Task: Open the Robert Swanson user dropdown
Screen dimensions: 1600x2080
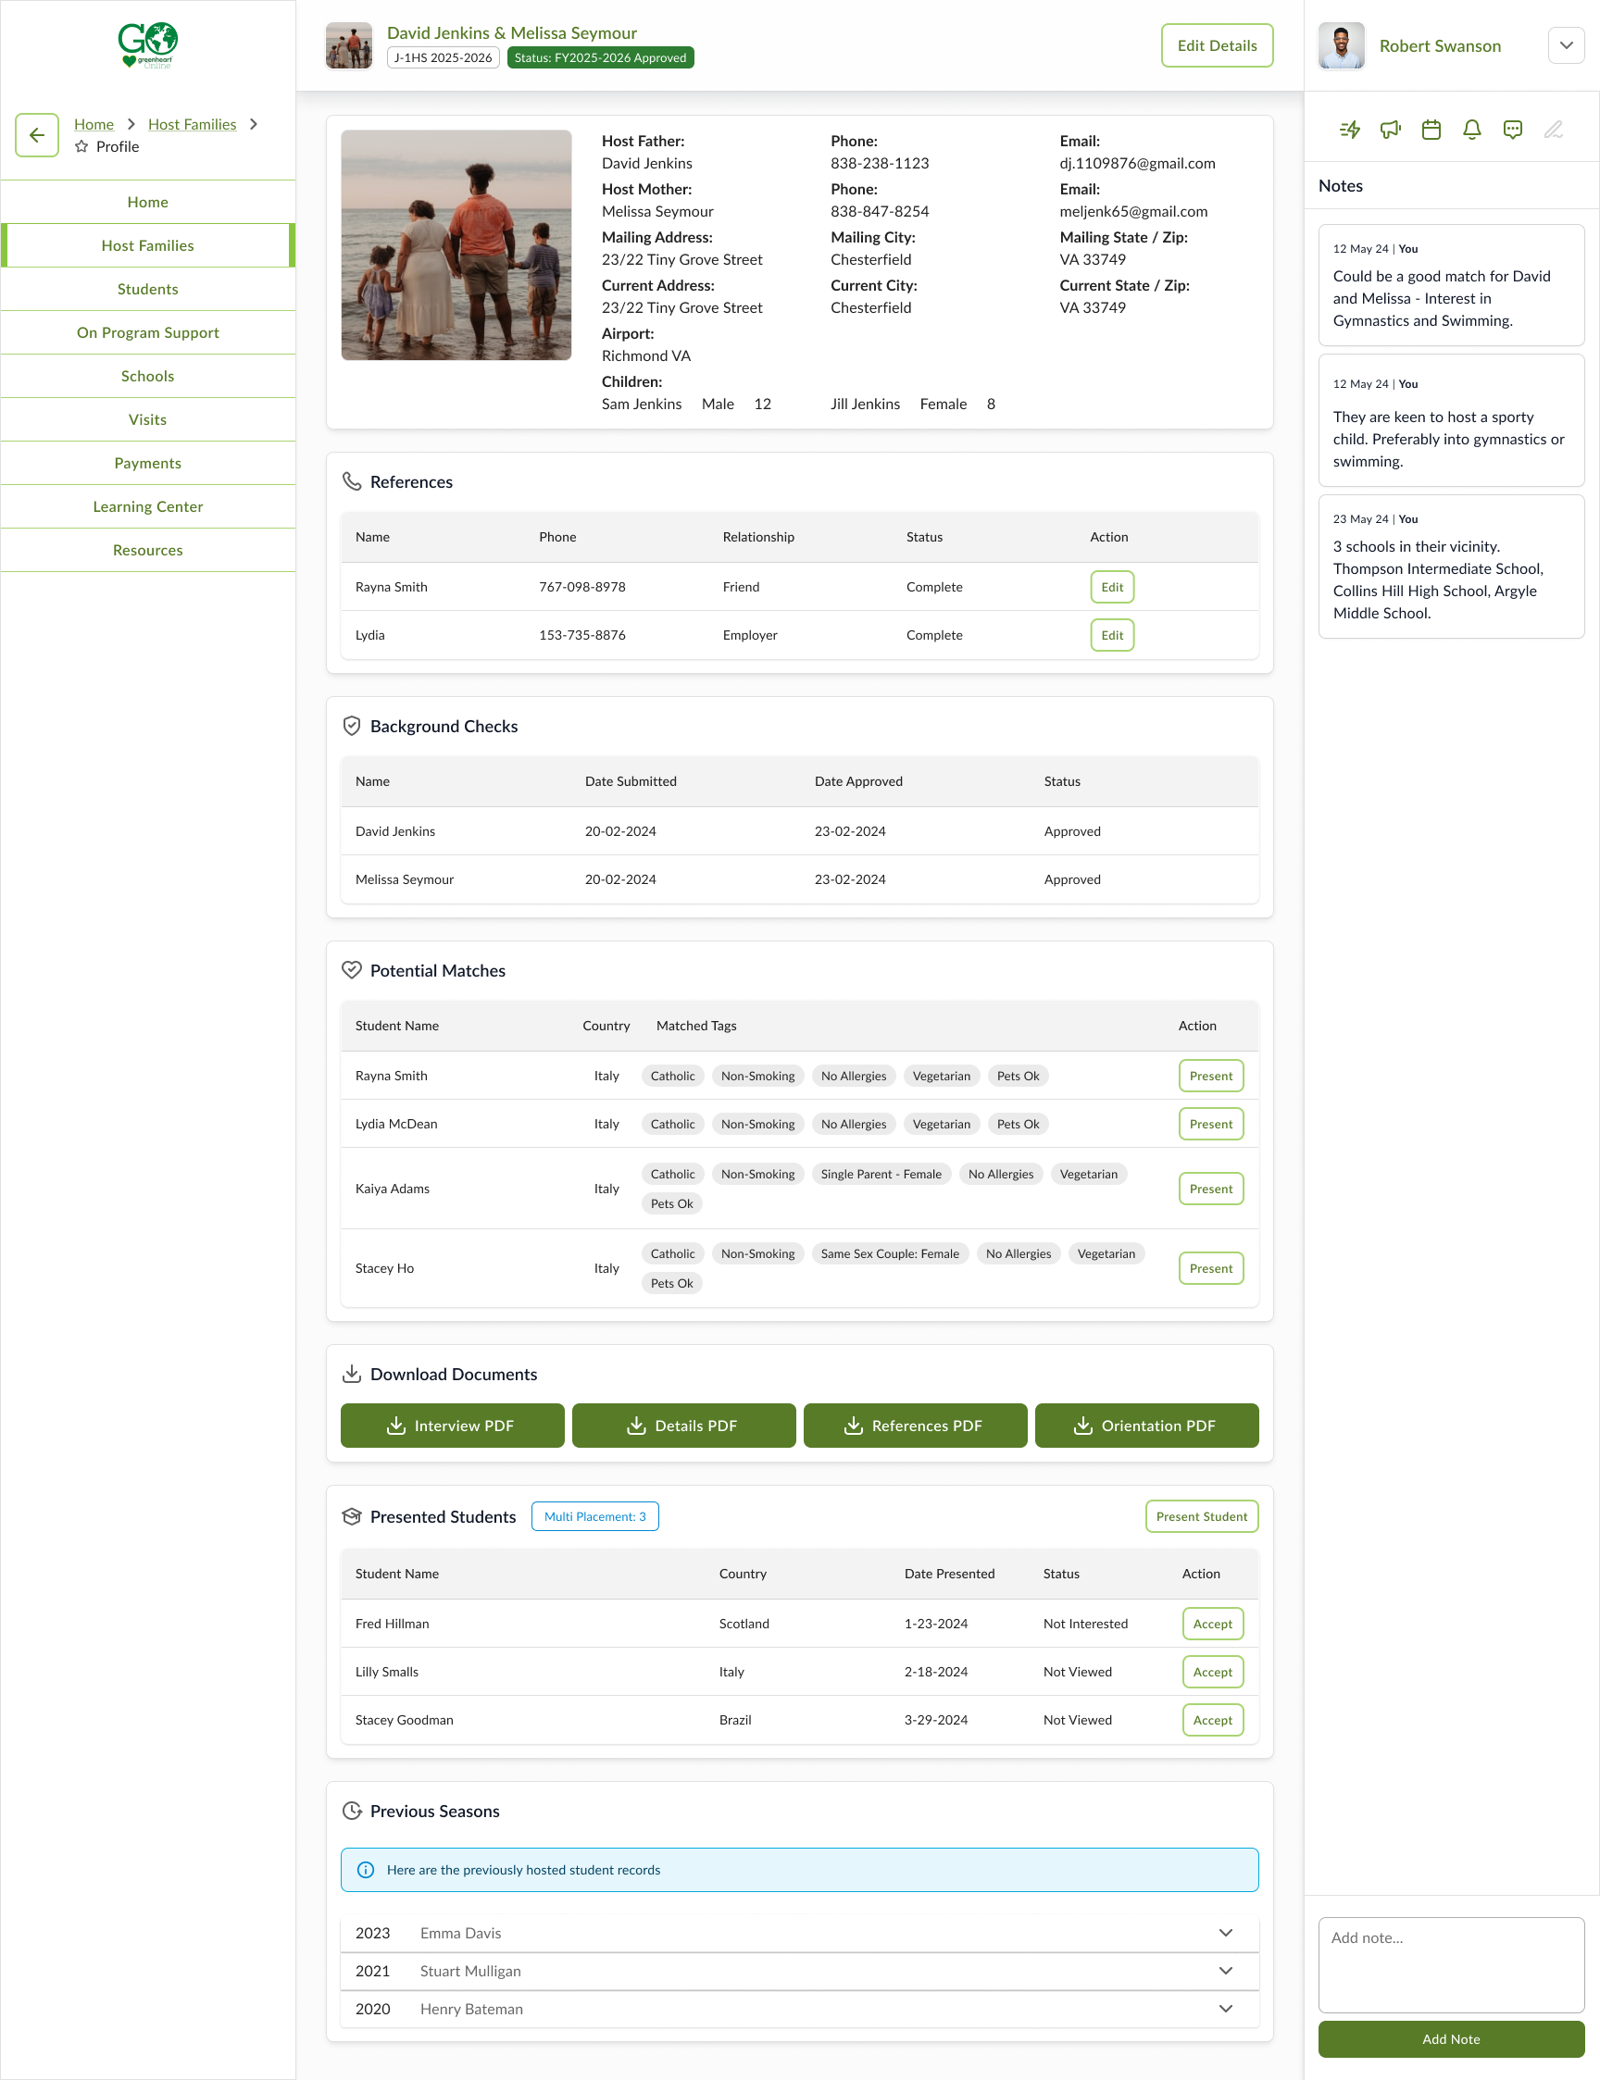Action: tap(1566, 45)
